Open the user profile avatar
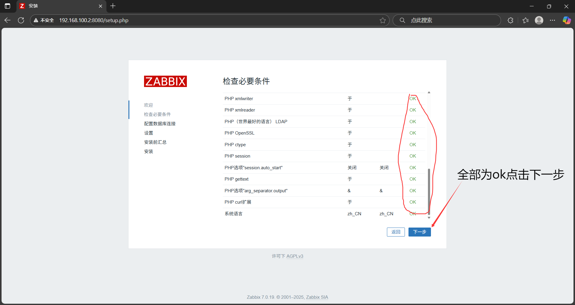Viewport: 575px width, 305px height. (539, 20)
